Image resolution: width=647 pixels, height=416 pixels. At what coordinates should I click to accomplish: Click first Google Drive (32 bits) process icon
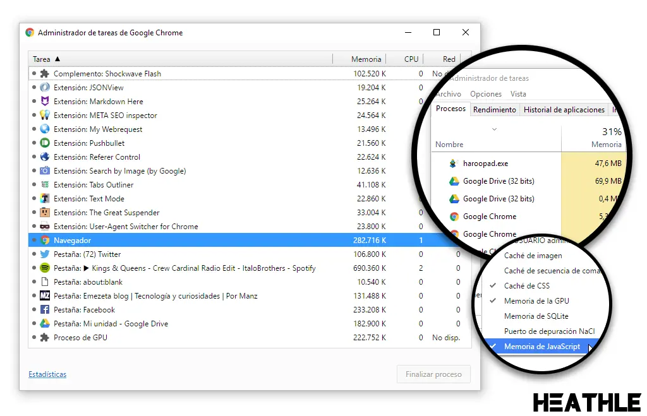pyautogui.click(x=454, y=181)
